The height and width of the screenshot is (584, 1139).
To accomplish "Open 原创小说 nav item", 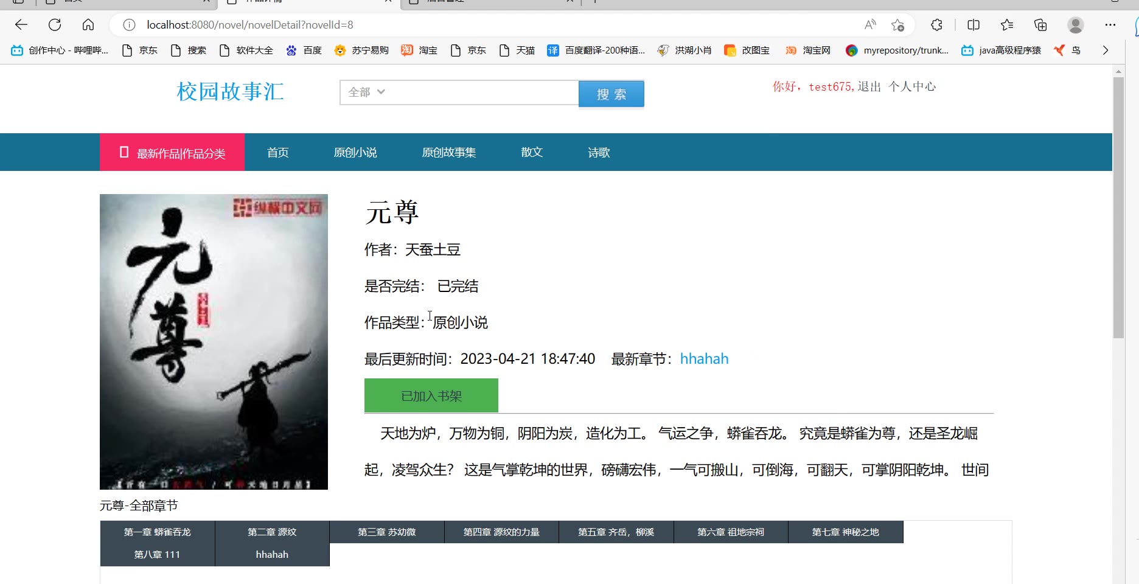I will 355,153.
